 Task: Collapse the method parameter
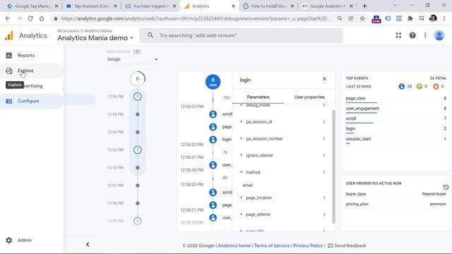pyautogui.click(x=242, y=172)
